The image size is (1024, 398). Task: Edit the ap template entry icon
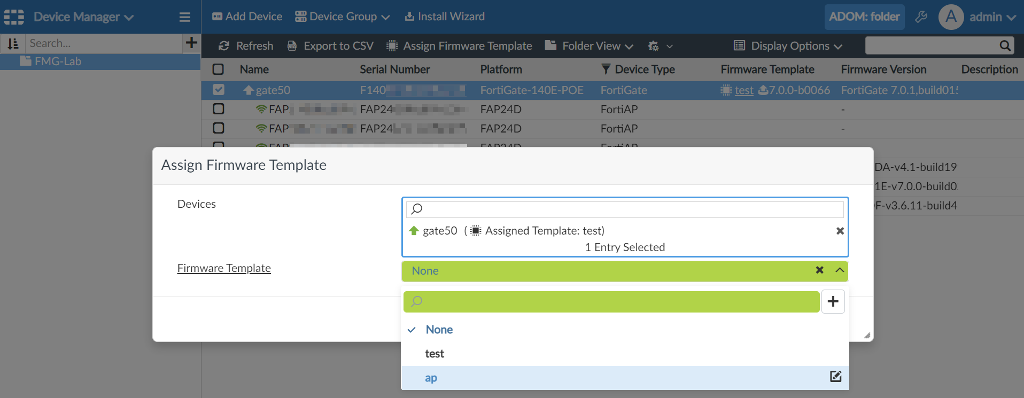[835, 377]
